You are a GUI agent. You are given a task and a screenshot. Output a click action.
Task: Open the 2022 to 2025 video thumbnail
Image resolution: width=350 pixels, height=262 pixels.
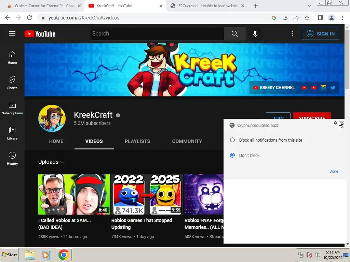(147, 194)
